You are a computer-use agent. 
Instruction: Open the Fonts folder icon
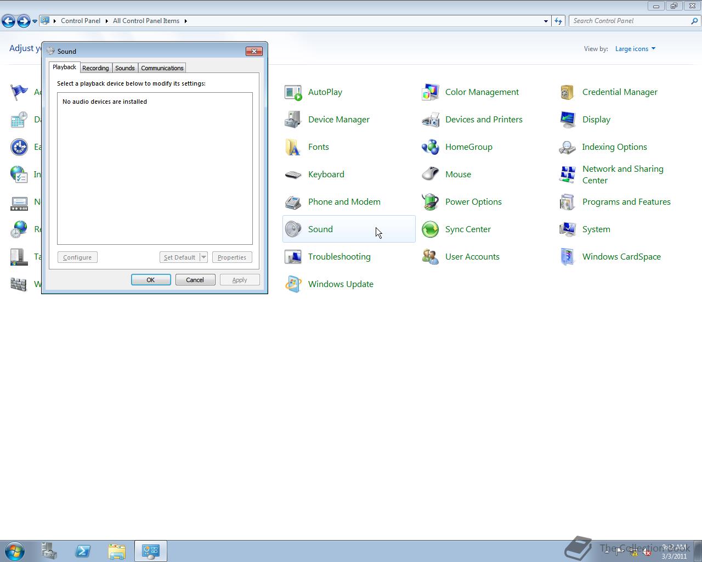[x=293, y=147]
